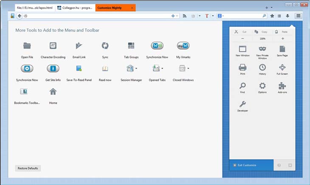Image resolution: width=310 pixels, height=185 pixels.
Task: Click the New Private Window mask icon
Action: [262, 49]
